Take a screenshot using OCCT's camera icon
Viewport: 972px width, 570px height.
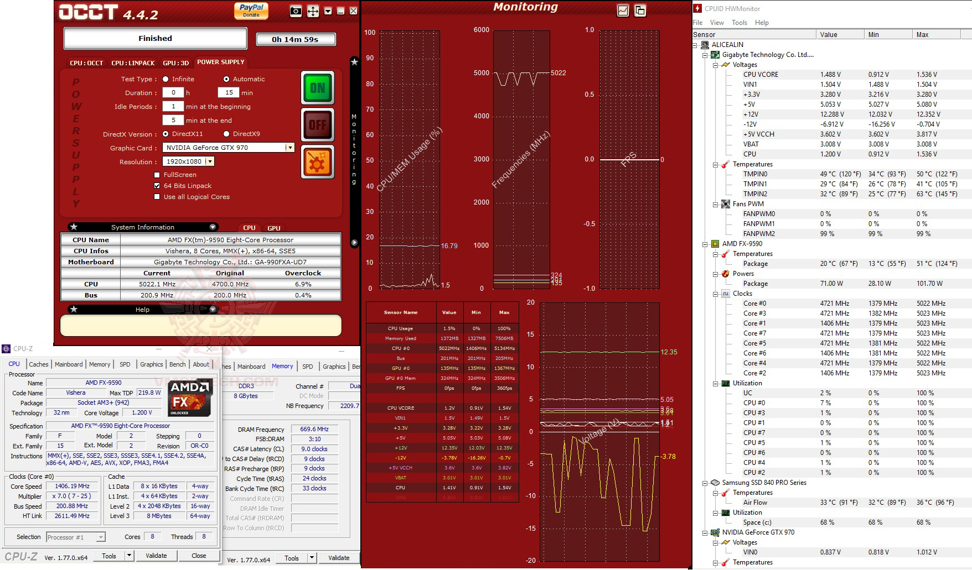[x=297, y=10]
